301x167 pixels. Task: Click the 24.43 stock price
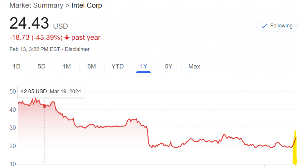29,23
